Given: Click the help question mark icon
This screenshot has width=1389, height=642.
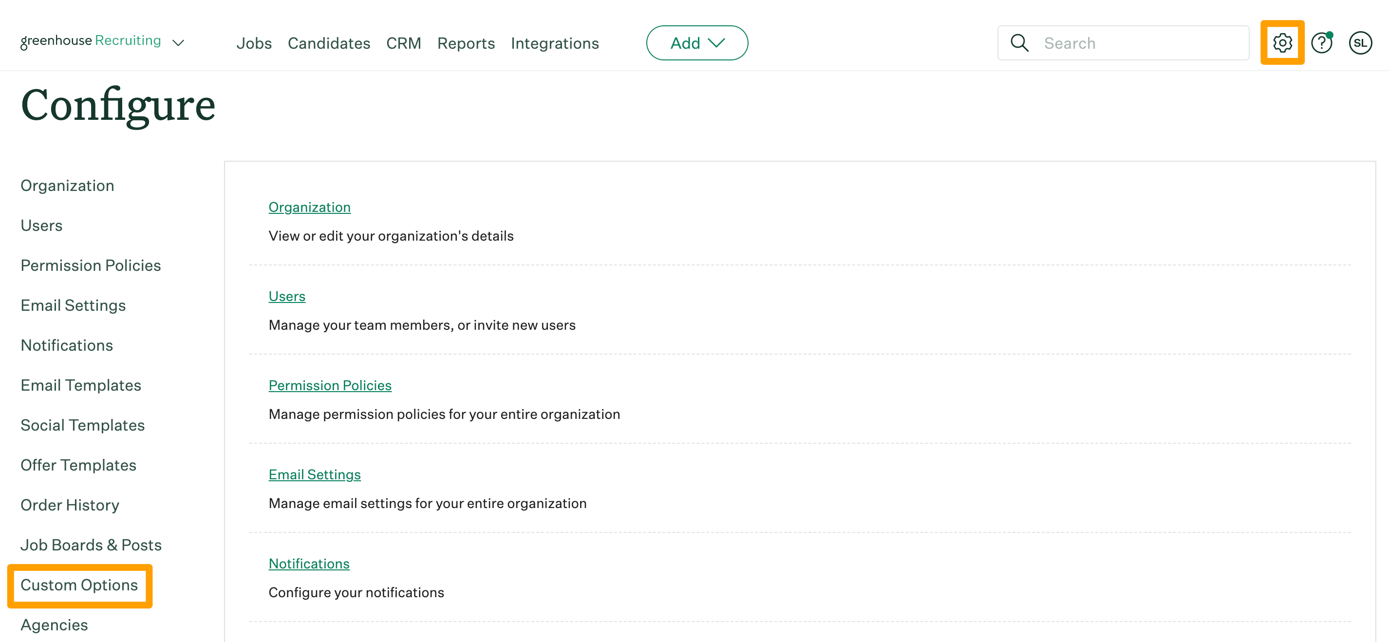Looking at the screenshot, I should (1322, 42).
